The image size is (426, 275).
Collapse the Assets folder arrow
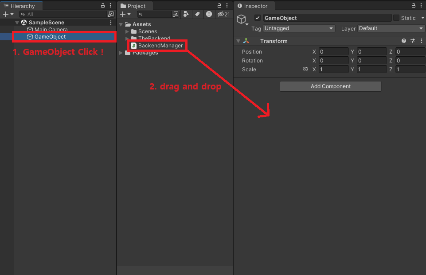tap(121, 24)
